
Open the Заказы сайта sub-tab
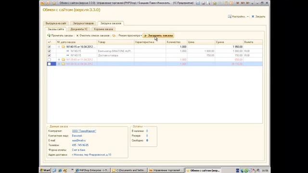pyautogui.click(x=56, y=29)
